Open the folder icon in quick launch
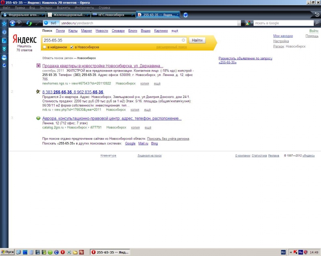Image resolution: width=321 pixels, height=256 pixels. pyautogui.click(x=75, y=252)
